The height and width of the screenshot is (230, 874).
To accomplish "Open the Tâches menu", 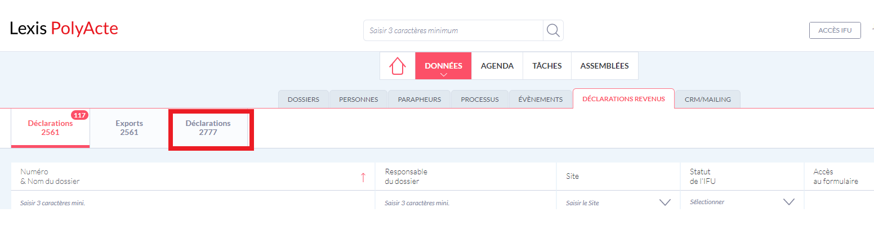I will [x=547, y=66].
